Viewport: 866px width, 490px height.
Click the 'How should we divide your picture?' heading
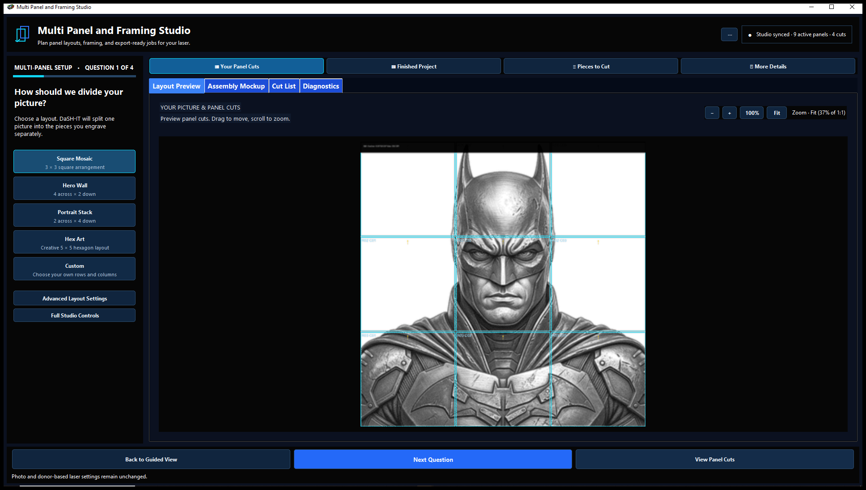[x=69, y=97]
